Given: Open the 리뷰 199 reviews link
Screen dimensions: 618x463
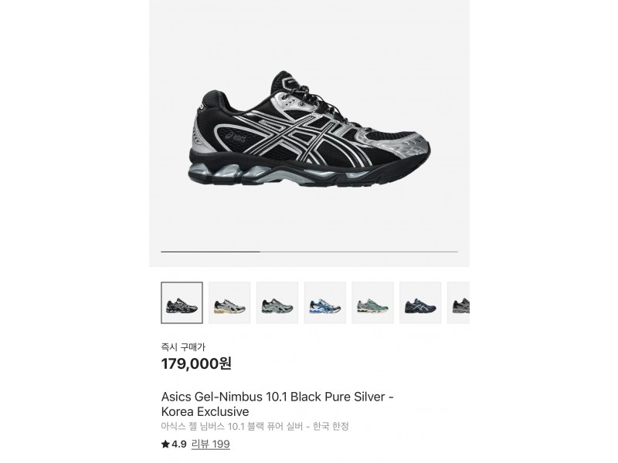Looking at the screenshot, I should (210, 444).
